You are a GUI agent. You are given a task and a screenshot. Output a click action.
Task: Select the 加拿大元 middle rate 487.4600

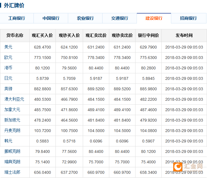click(148, 110)
